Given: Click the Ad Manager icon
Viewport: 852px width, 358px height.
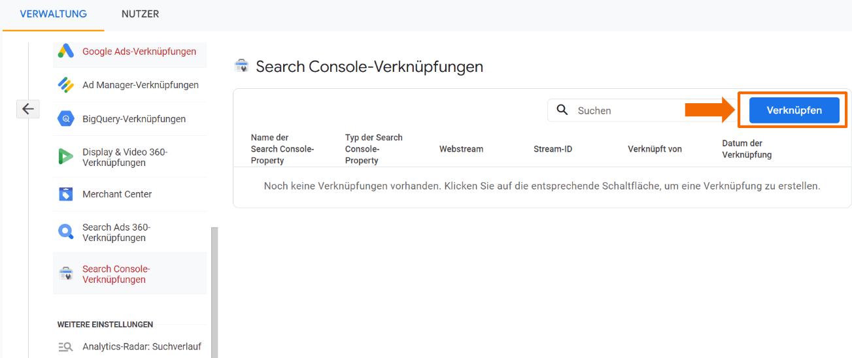Looking at the screenshot, I should pos(65,85).
